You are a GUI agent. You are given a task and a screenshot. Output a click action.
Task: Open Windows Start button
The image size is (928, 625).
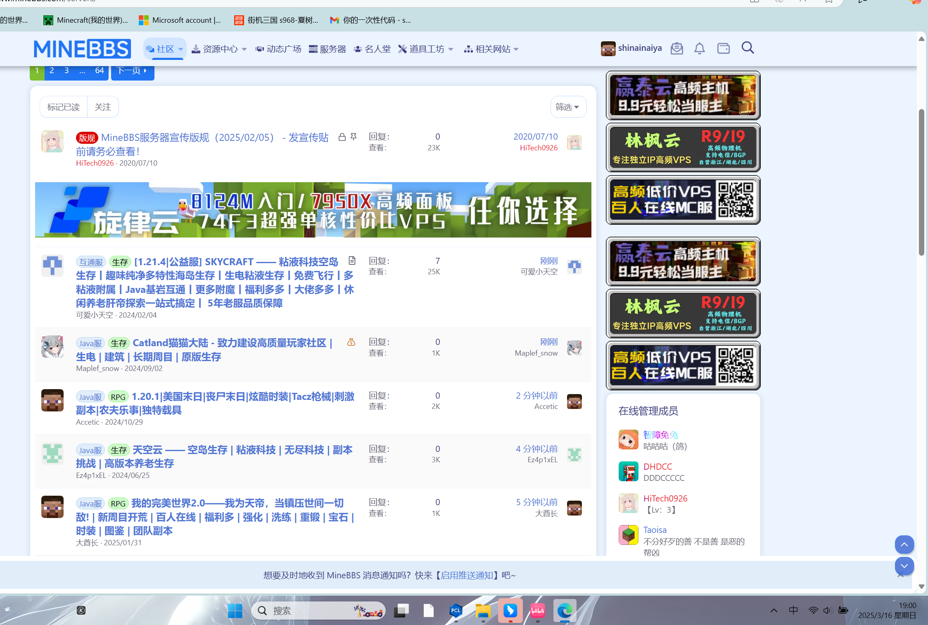click(x=235, y=611)
